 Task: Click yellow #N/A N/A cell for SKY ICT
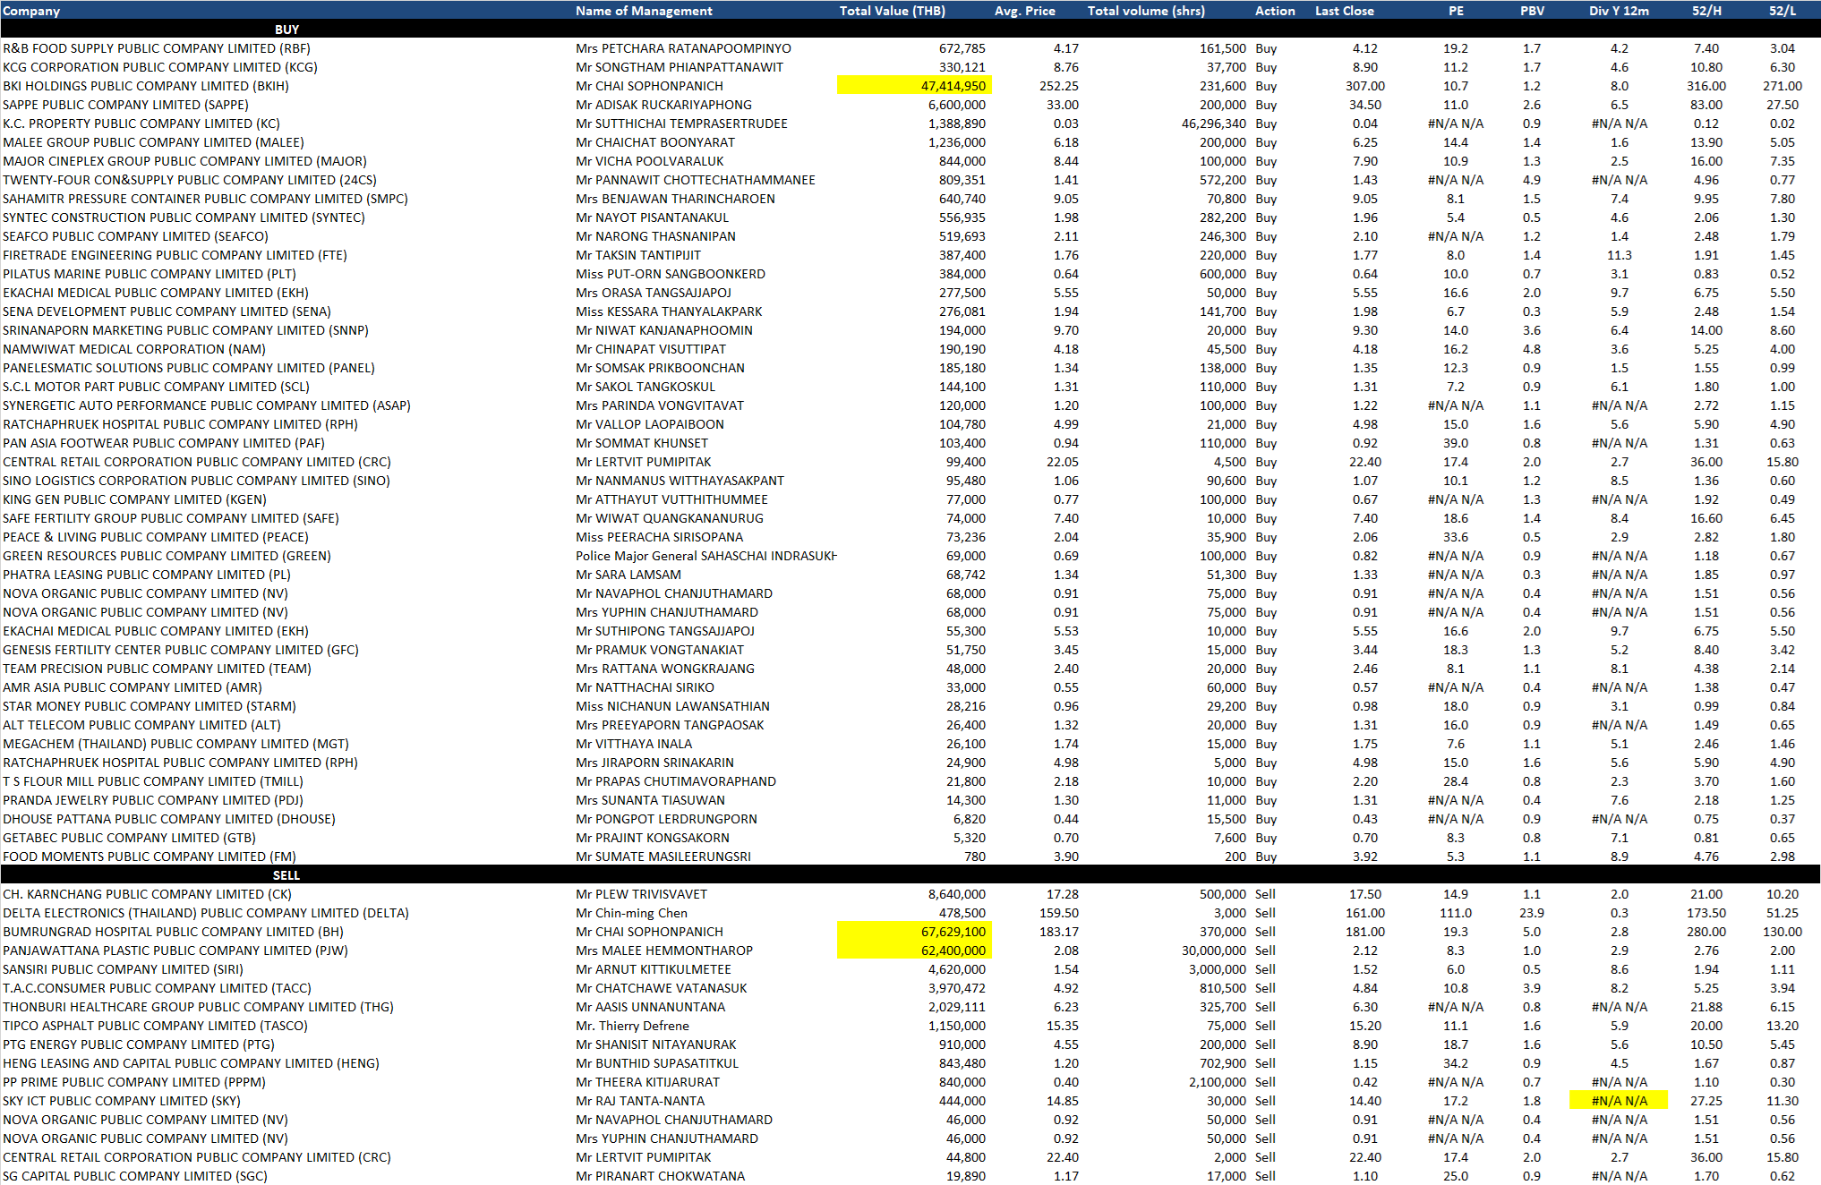[x=1618, y=1101]
